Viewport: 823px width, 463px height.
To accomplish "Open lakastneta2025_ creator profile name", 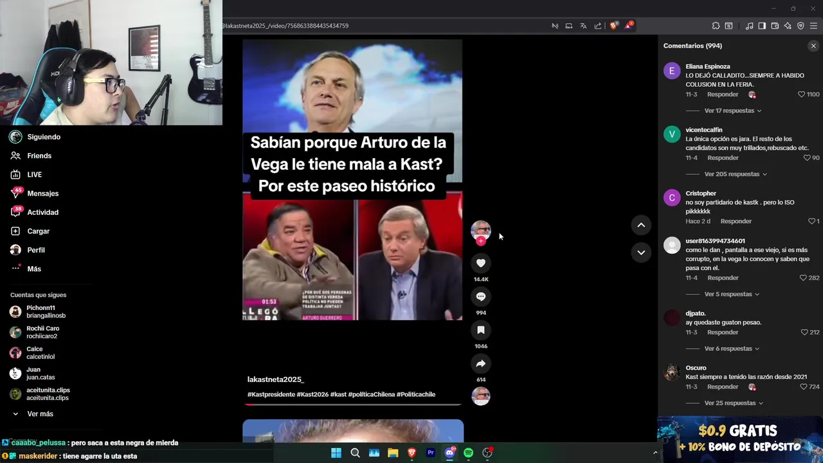I will click(276, 379).
